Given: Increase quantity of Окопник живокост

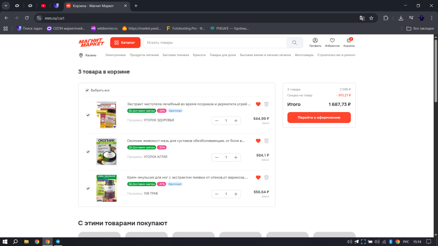Looking at the screenshot, I should (236, 157).
